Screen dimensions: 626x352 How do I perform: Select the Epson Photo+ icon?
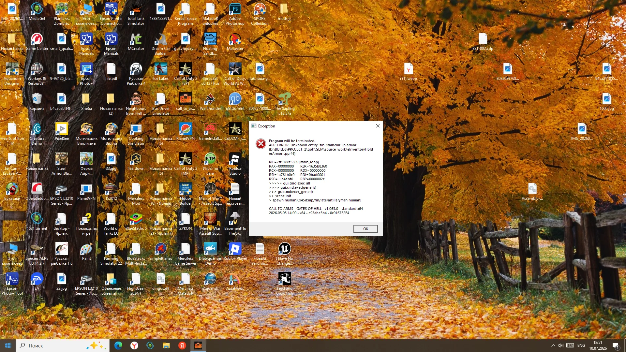point(86,74)
